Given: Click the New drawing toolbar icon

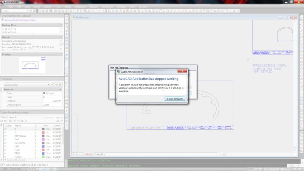Looking at the screenshot, I should 40,11.
